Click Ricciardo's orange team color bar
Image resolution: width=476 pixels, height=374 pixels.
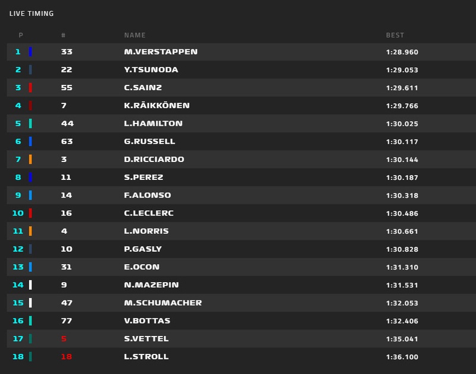click(30, 160)
